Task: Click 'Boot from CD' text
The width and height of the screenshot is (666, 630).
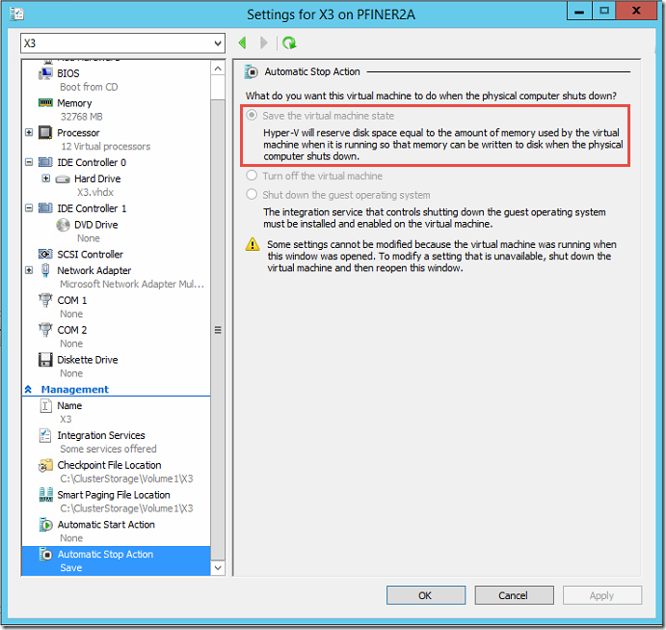Action: (x=89, y=87)
